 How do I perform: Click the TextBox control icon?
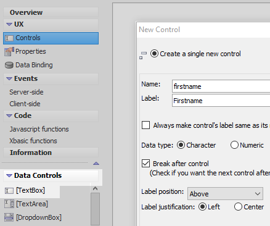(9, 191)
